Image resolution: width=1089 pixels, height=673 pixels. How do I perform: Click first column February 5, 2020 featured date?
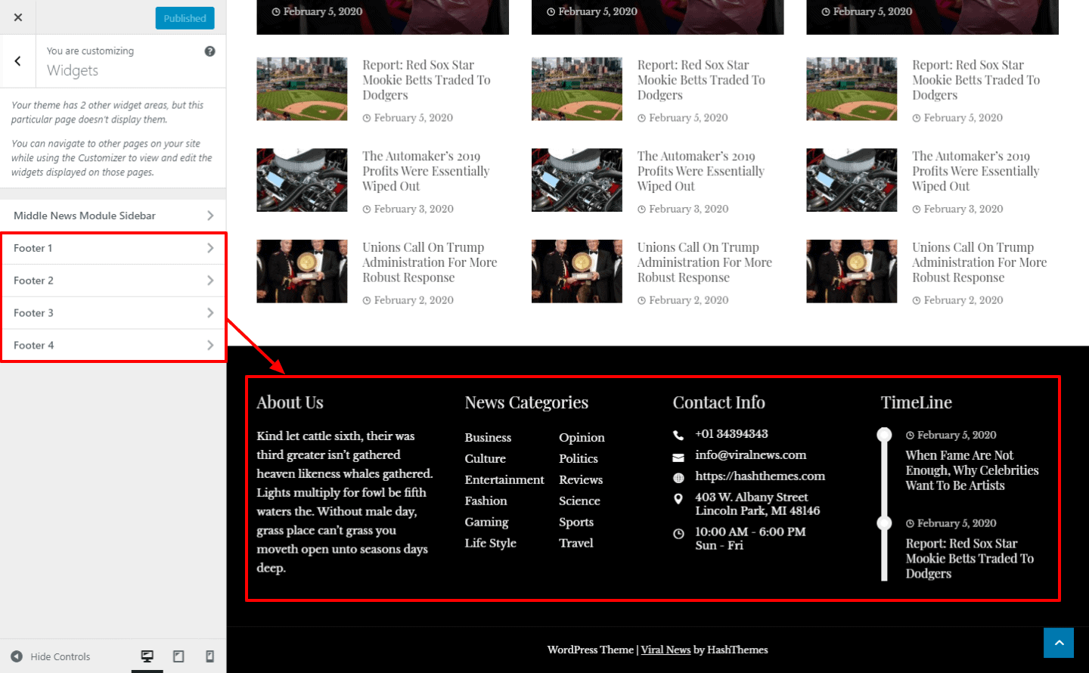pos(317,11)
